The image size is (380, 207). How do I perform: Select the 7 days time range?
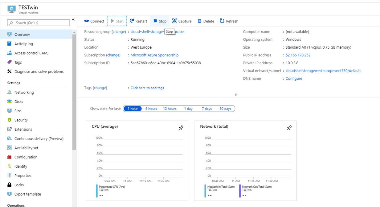(207, 109)
